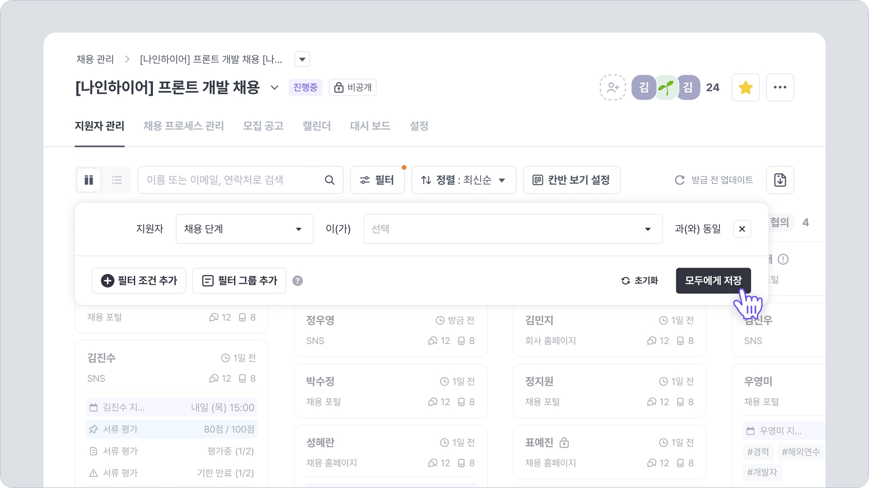Click 필터 조건 추가 button
This screenshot has width=869, height=488.
point(139,281)
